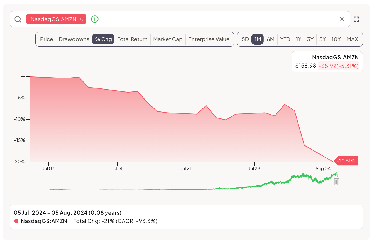
Task: Set range to 3Y
Action: point(310,39)
